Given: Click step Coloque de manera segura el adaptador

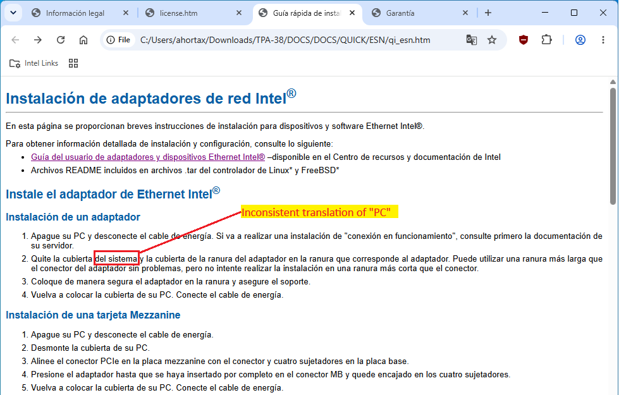Looking at the screenshot, I should click(x=171, y=282).
